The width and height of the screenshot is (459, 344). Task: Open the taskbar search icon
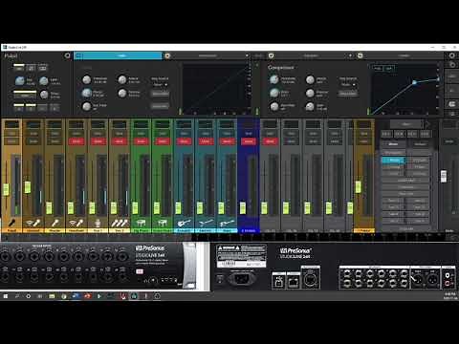(17, 296)
